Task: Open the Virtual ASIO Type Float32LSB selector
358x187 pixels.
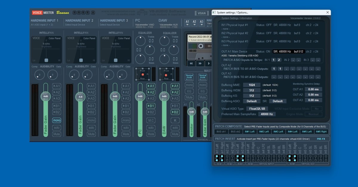Action: pos(257,109)
